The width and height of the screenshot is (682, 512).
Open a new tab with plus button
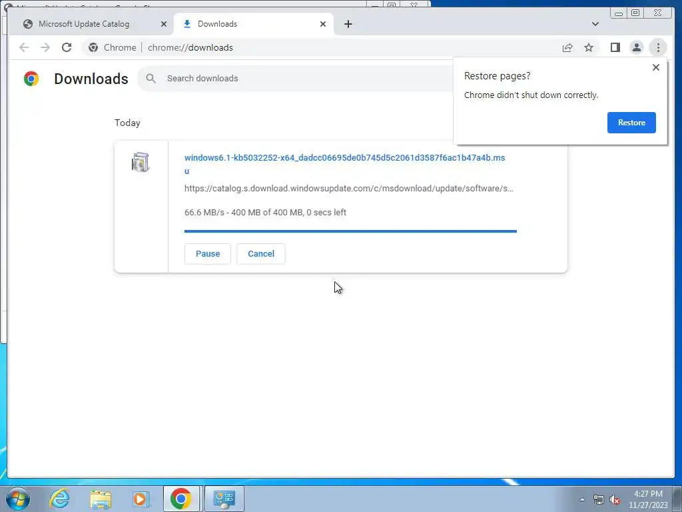pos(348,24)
